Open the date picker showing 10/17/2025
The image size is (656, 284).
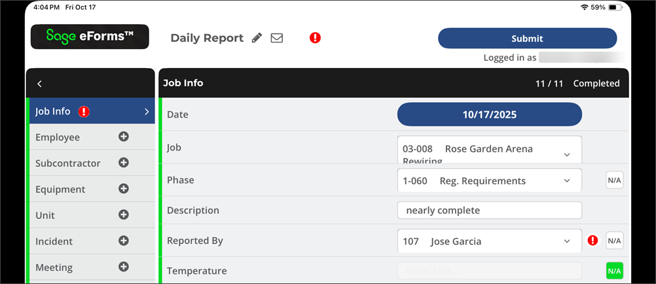pos(489,115)
